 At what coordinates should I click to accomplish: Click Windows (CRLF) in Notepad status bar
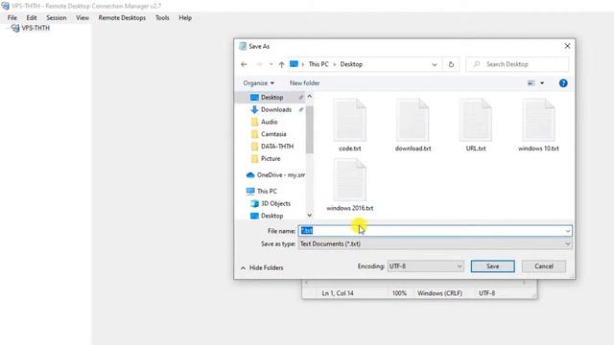click(439, 293)
